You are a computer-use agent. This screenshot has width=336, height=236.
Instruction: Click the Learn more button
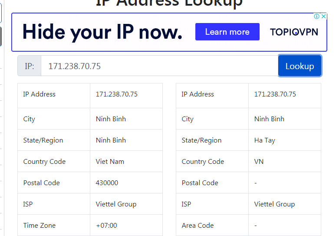227,32
